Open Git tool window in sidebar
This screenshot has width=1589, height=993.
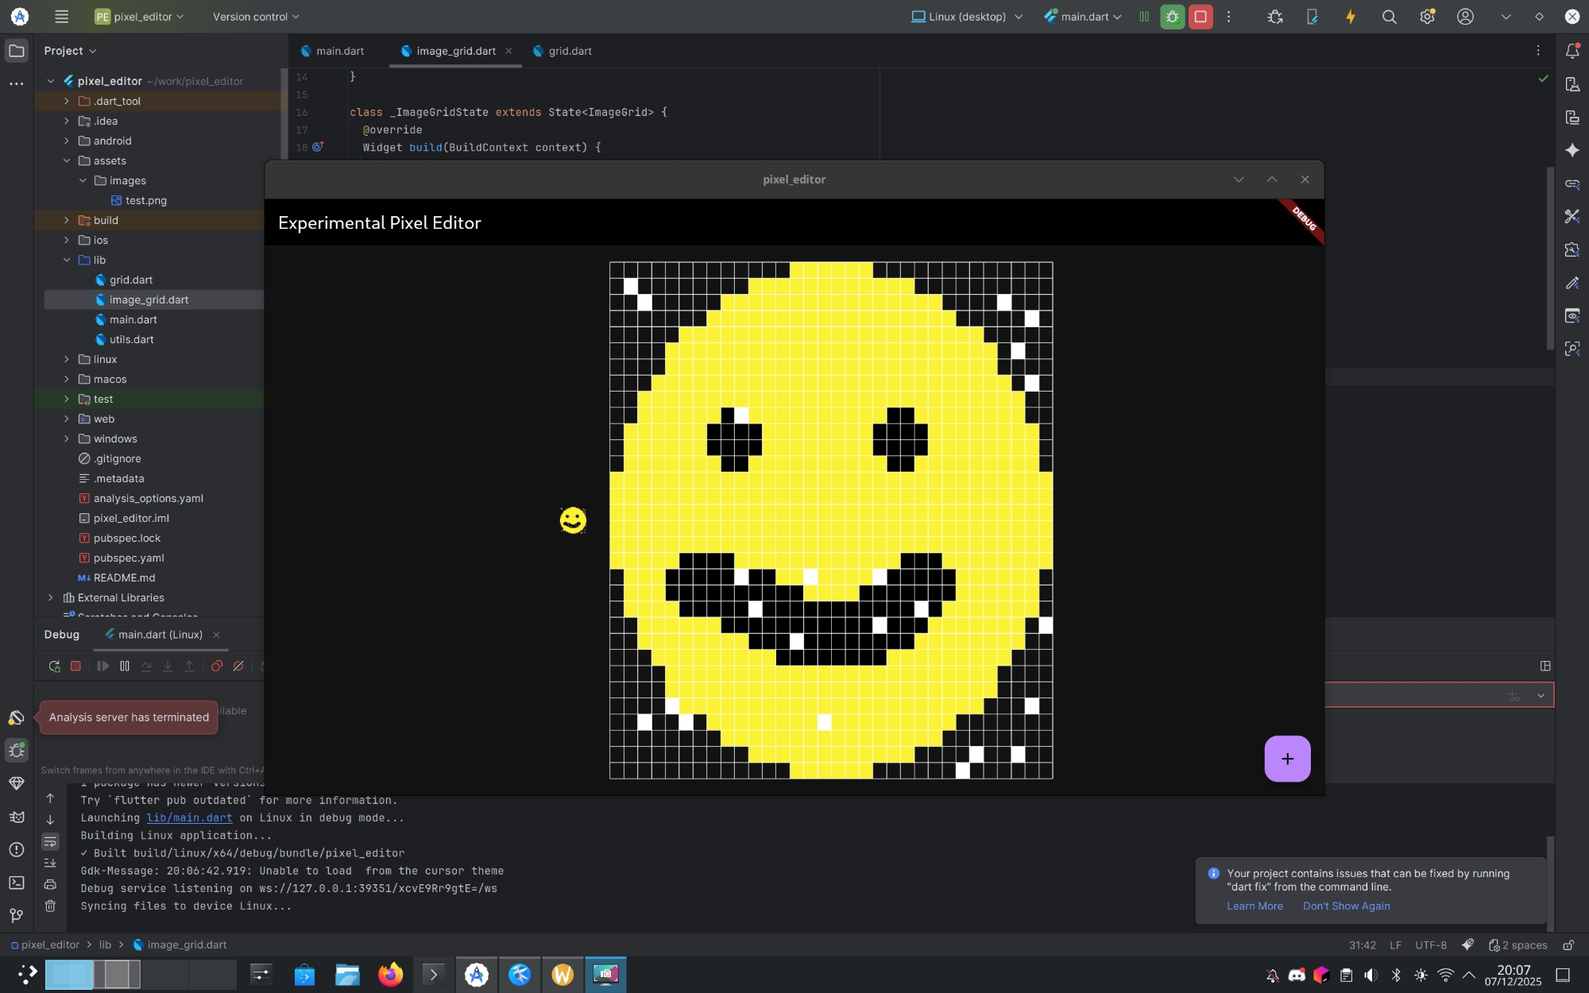pyautogui.click(x=16, y=916)
